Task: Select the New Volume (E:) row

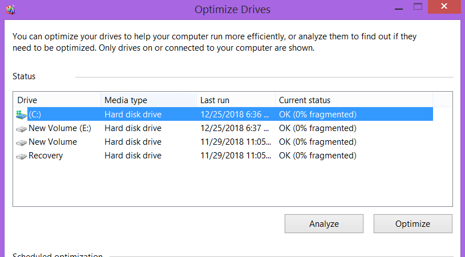Action: point(224,128)
